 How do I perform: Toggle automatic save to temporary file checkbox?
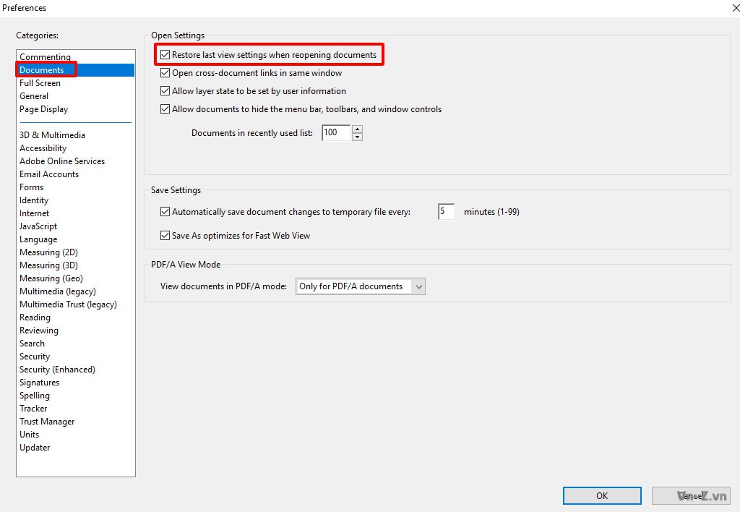pyautogui.click(x=165, y=212)
